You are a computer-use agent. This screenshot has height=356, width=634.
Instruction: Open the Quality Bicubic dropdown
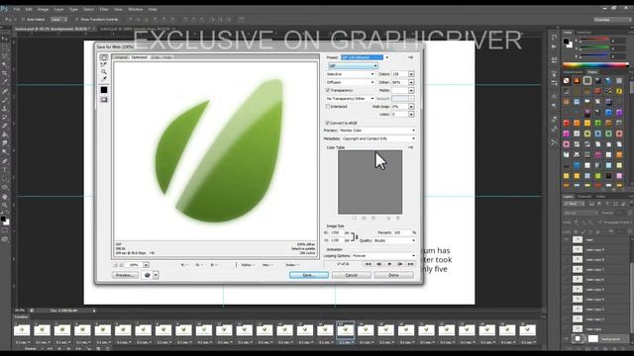click(x=394, y=240)
